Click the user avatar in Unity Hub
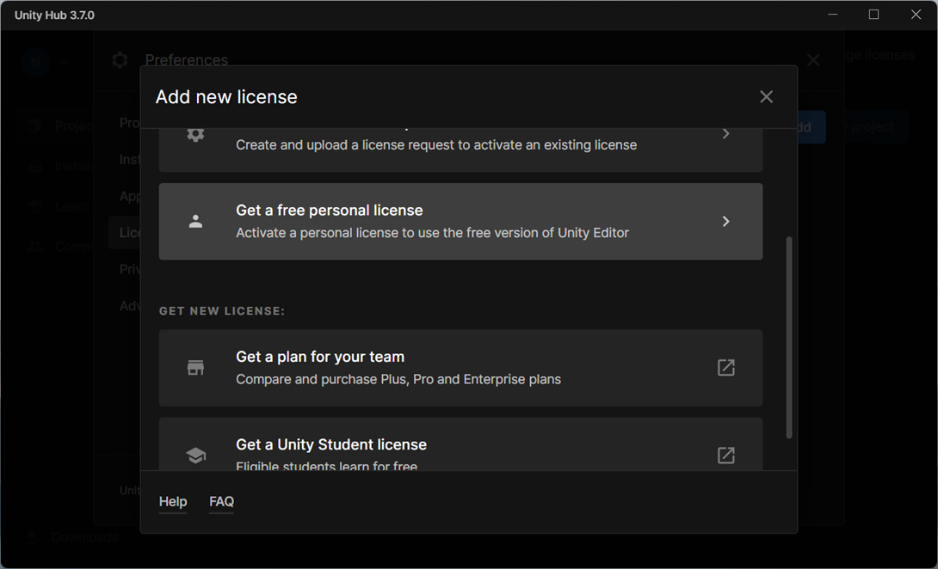 pos(35,62)
